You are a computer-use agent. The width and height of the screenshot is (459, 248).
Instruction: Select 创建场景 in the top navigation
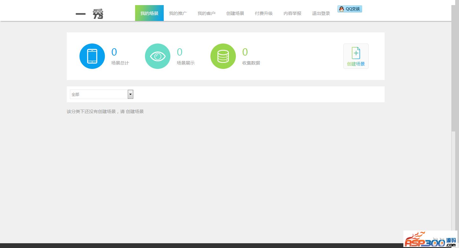[235, 13]
